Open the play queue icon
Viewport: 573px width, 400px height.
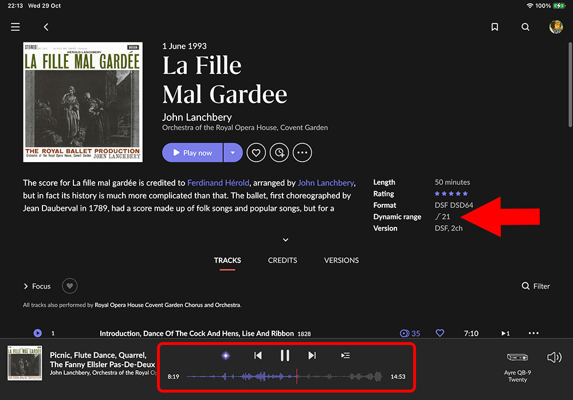[345, 356]
